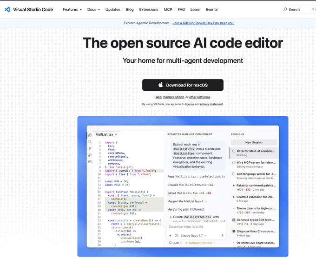Click the REFACTOR MAILLIST COMPONENT heading
Viewport: 316px width, 259px height.
pos(190,134)
